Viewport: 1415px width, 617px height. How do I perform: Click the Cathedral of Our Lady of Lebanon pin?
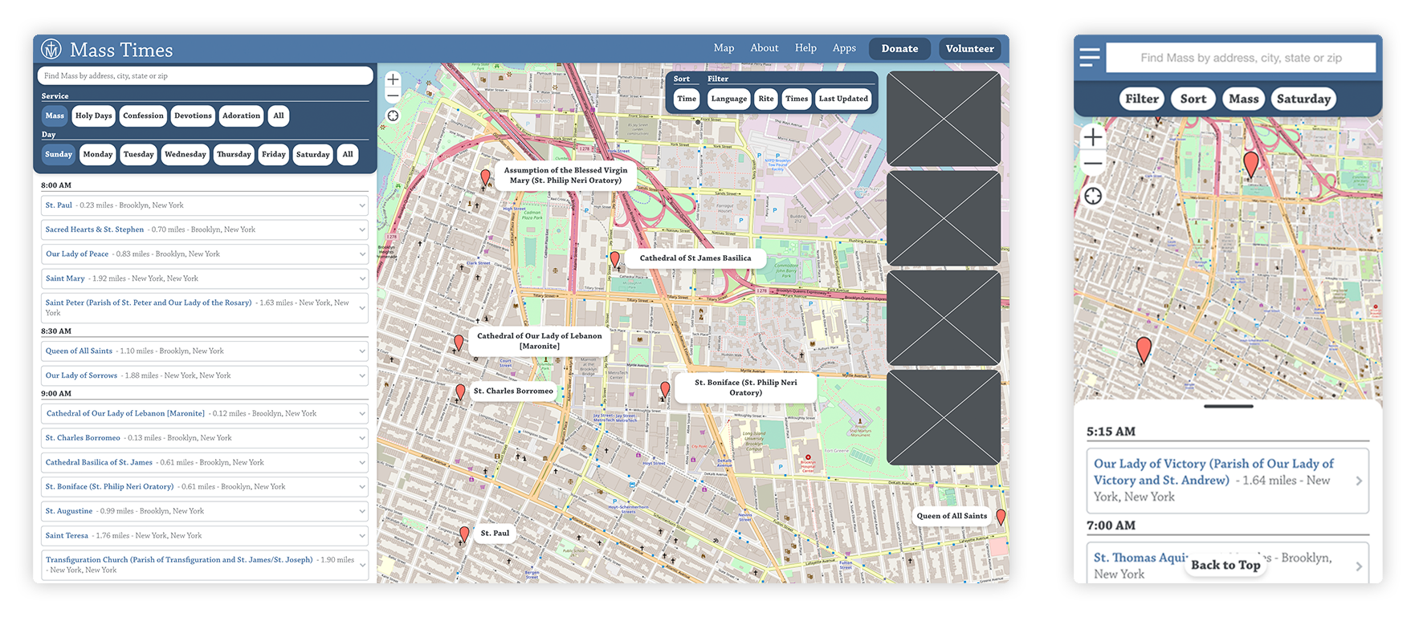pyautogui.click(x=459, y=343)
